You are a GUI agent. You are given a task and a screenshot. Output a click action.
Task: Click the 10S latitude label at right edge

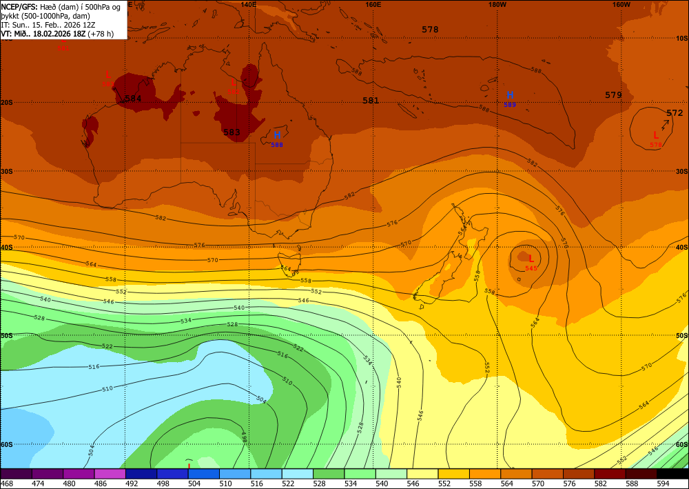[x=681, y=38]
